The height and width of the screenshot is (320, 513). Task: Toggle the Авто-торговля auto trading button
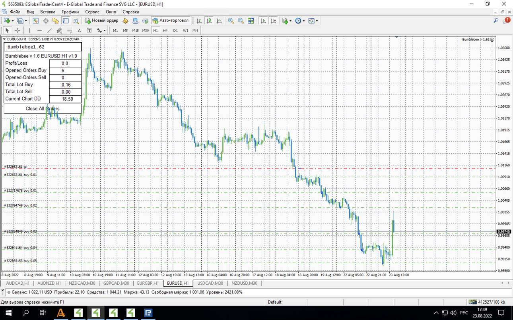(171, 21)
